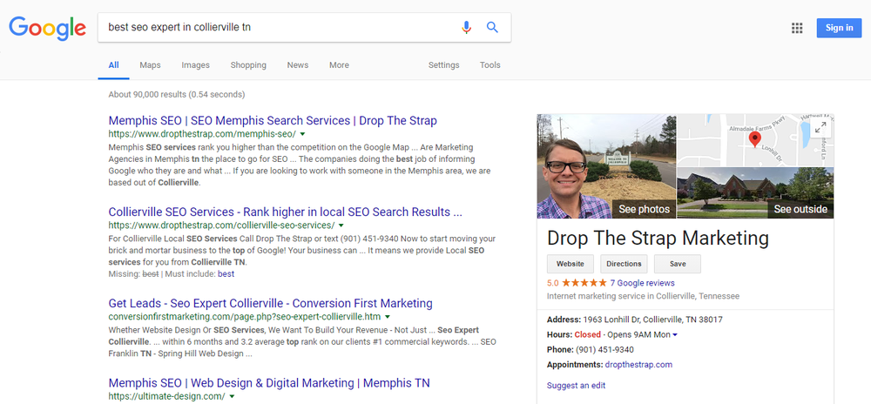The height and width of the screenshot is (404, 871).
Task: Expand arrow next to collierville-seo-services URL
Action: (x=341, y=226)
